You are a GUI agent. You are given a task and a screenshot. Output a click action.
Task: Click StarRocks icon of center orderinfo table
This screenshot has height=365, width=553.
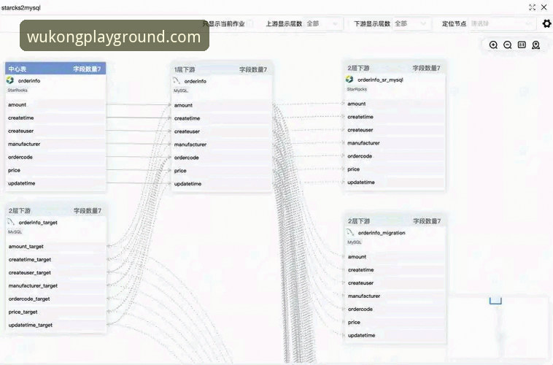(x=10, y=80)
